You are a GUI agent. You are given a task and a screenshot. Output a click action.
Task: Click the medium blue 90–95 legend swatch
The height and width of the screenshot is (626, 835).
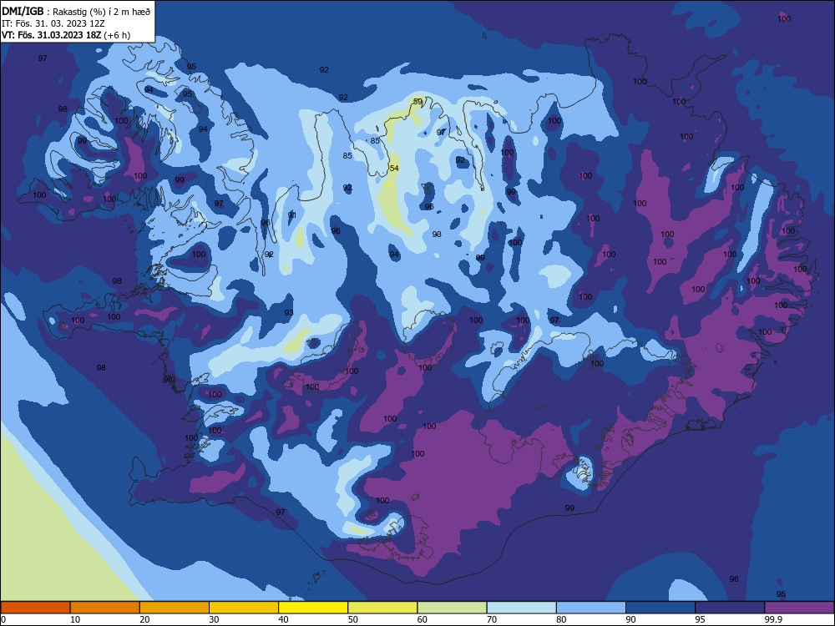pos(660,608)
